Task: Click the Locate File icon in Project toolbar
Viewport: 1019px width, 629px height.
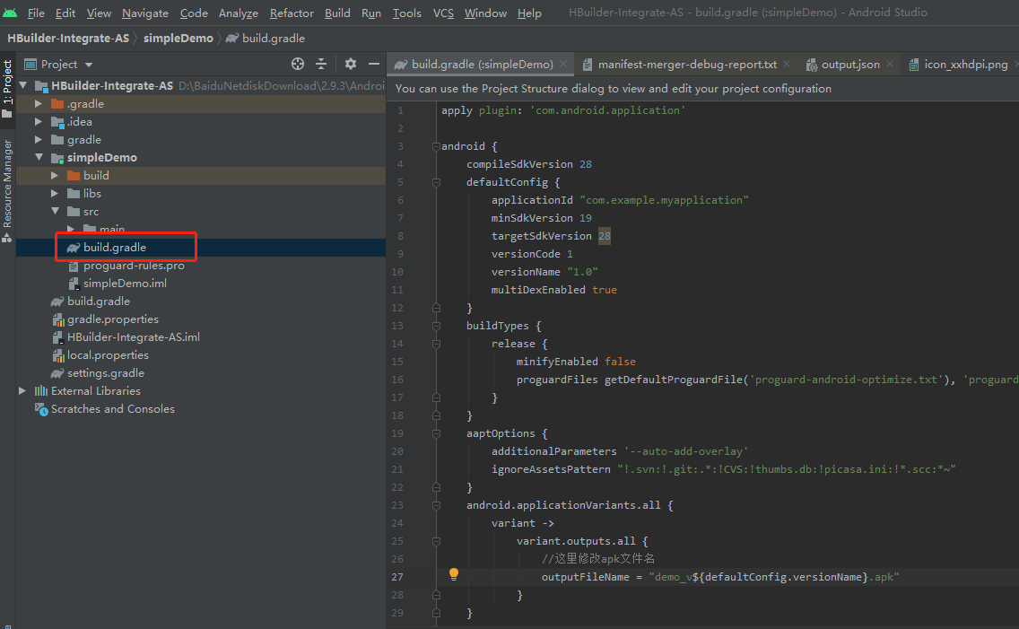Action: pyautogui.click(x=296, y=64)
